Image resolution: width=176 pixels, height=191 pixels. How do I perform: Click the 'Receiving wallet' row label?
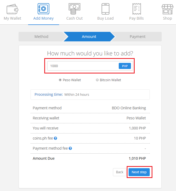[46, 118]
